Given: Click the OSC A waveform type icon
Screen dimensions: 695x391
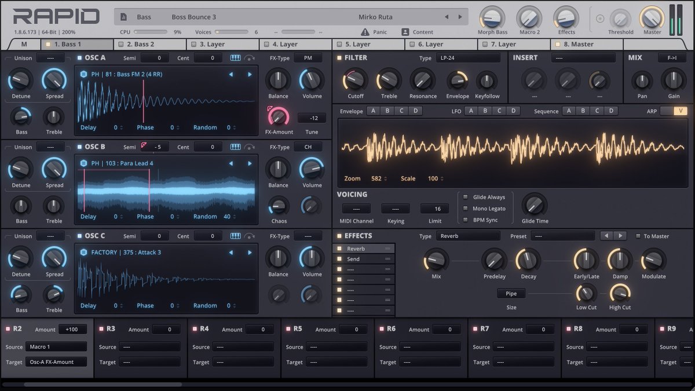Looking at the screenshot, I should 83,74.
